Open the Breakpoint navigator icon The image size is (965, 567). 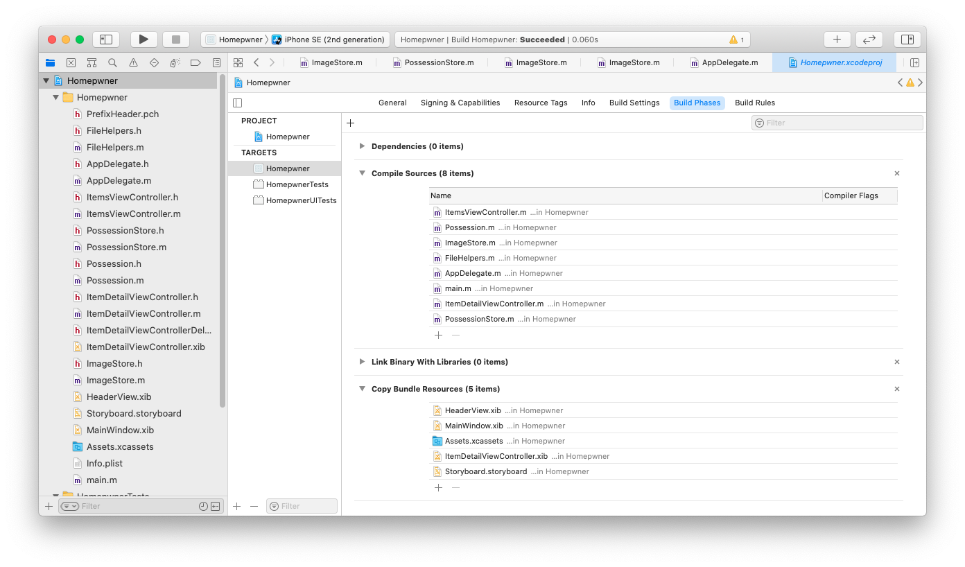pos(195,62)
